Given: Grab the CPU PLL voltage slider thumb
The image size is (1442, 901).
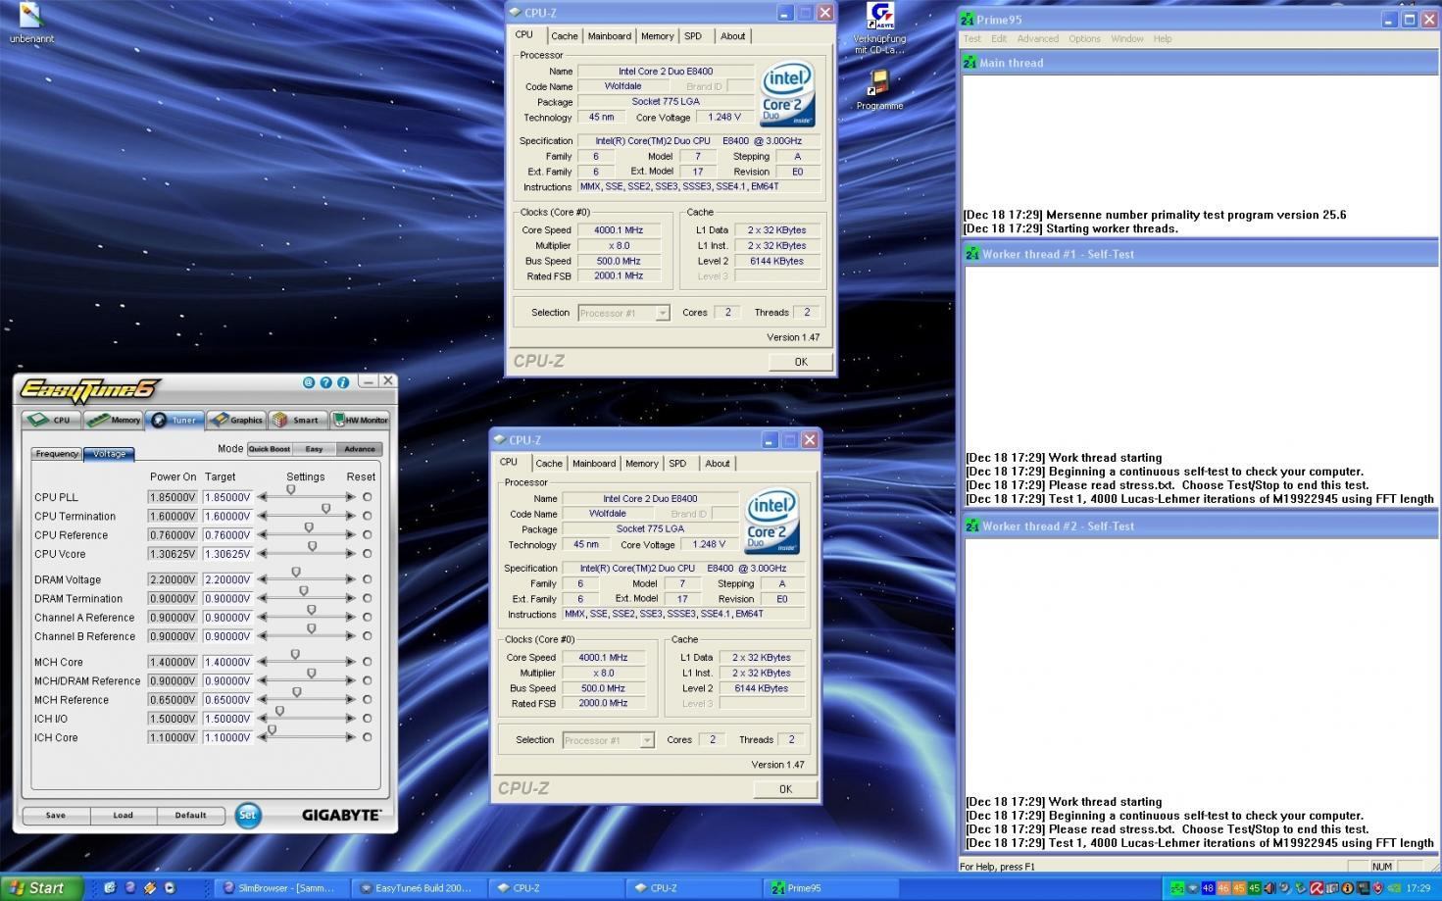Looking at the screenshot, I should pos(290,489).
